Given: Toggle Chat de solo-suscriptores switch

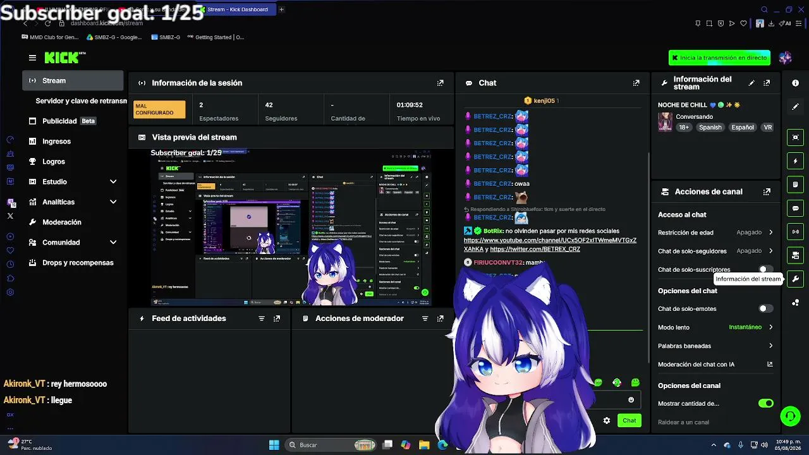Looking at the screenshot, I should coord(765,270).
